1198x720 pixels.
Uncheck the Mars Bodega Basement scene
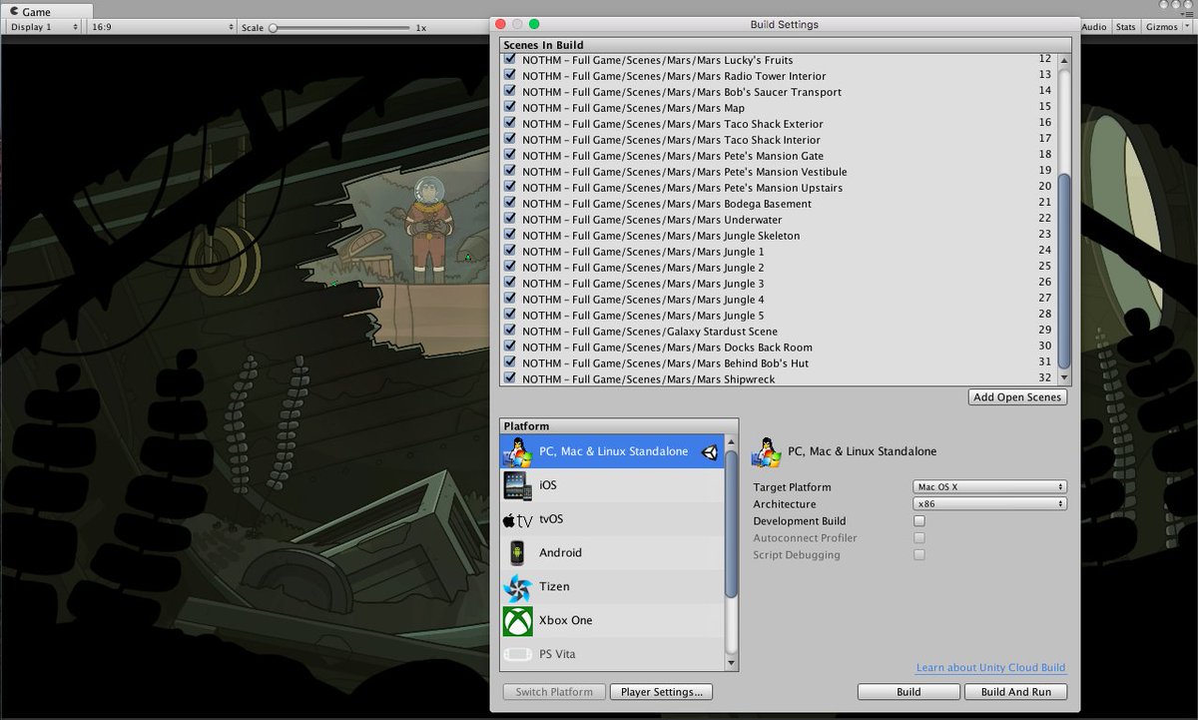510,204
